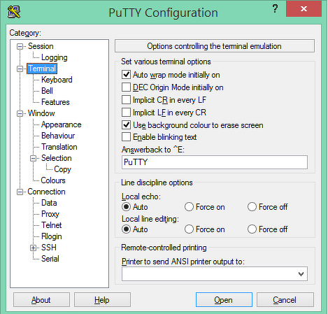The height and width of the screenshot is (314, 328).
Task: Click Open to start the session
Action: [x=224, y=300]
